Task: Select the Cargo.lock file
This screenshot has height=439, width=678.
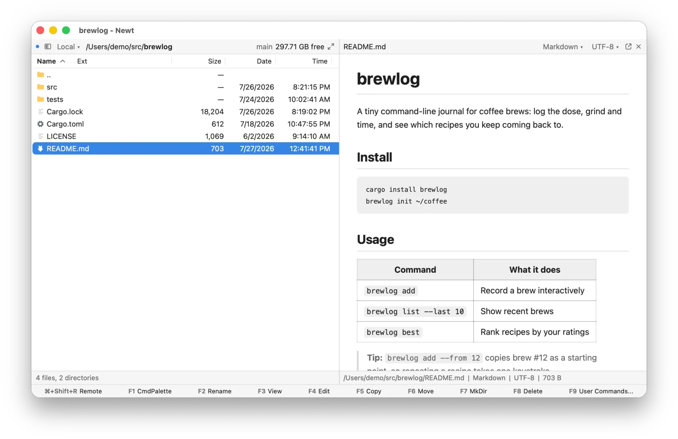Action: [x=186, y=112]
